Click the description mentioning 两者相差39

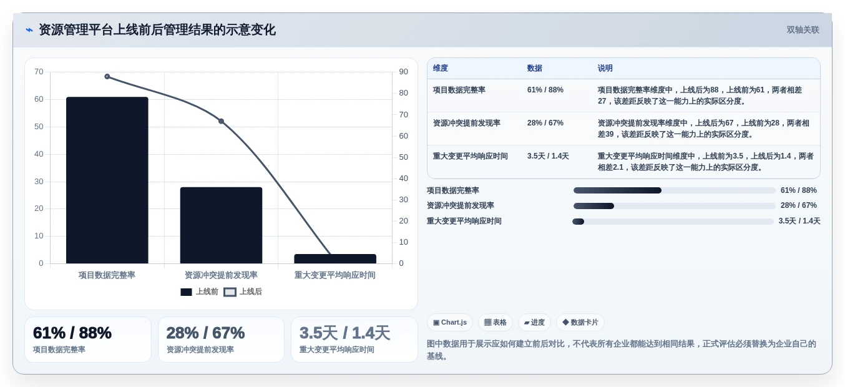[704, 129]
